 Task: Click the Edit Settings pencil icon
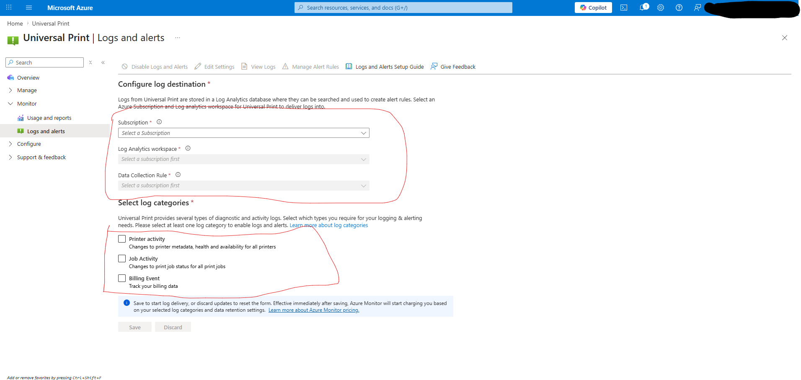click(198, 66)
